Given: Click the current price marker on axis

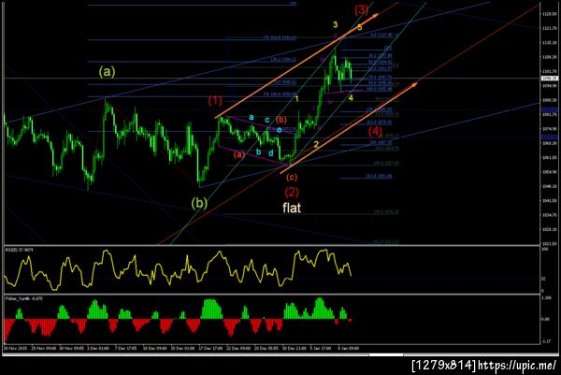Looking at the screenshot, I should tap(550, 78).
